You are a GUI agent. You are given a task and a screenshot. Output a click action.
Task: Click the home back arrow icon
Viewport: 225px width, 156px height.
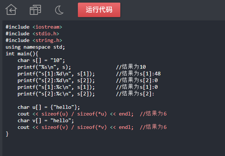point(11,10)
